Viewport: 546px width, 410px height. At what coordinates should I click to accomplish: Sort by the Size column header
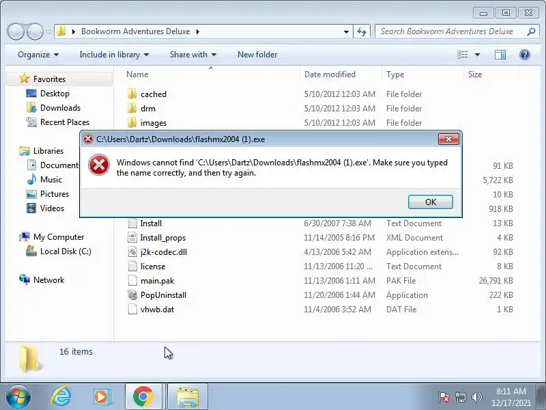tap(475, 74)
